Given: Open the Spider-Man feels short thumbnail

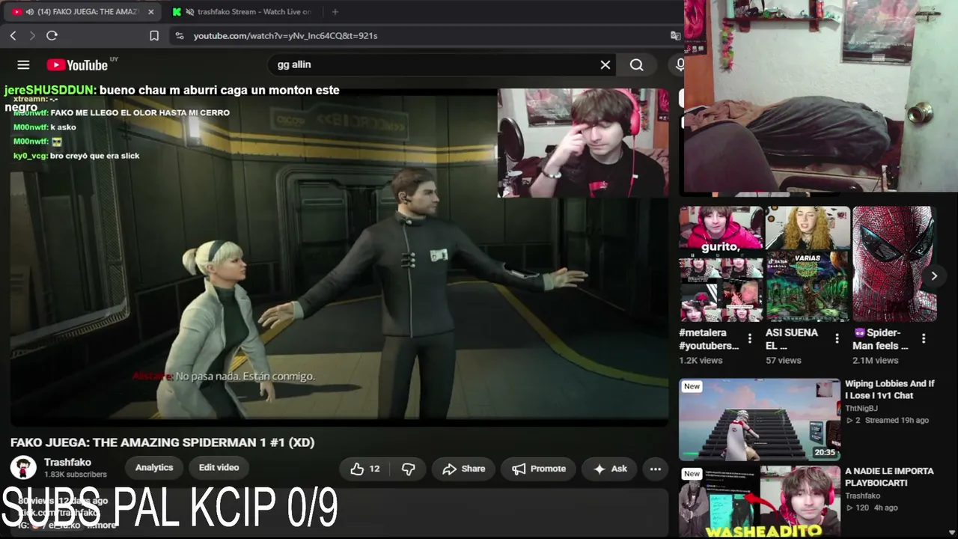Looking at the screenshot, I should (x=894, y=264).
